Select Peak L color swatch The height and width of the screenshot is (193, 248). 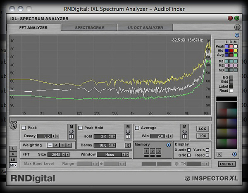227,46
